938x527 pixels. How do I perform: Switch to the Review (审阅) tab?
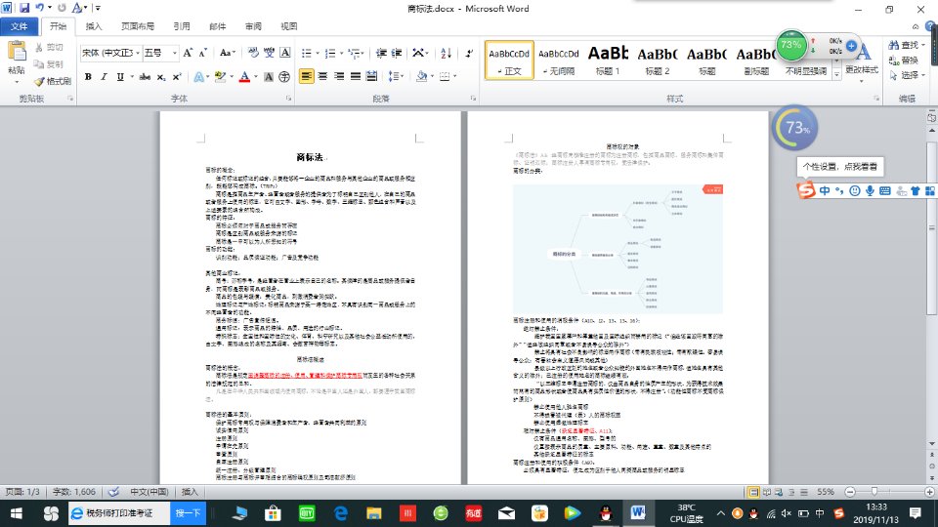[x=253, y=26]
